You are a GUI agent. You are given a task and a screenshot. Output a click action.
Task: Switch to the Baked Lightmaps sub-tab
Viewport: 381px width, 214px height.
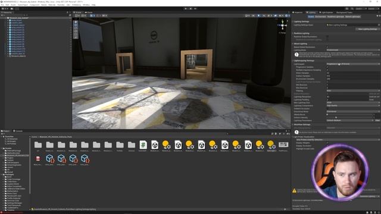pyautogui.click(x=352, y=17)
